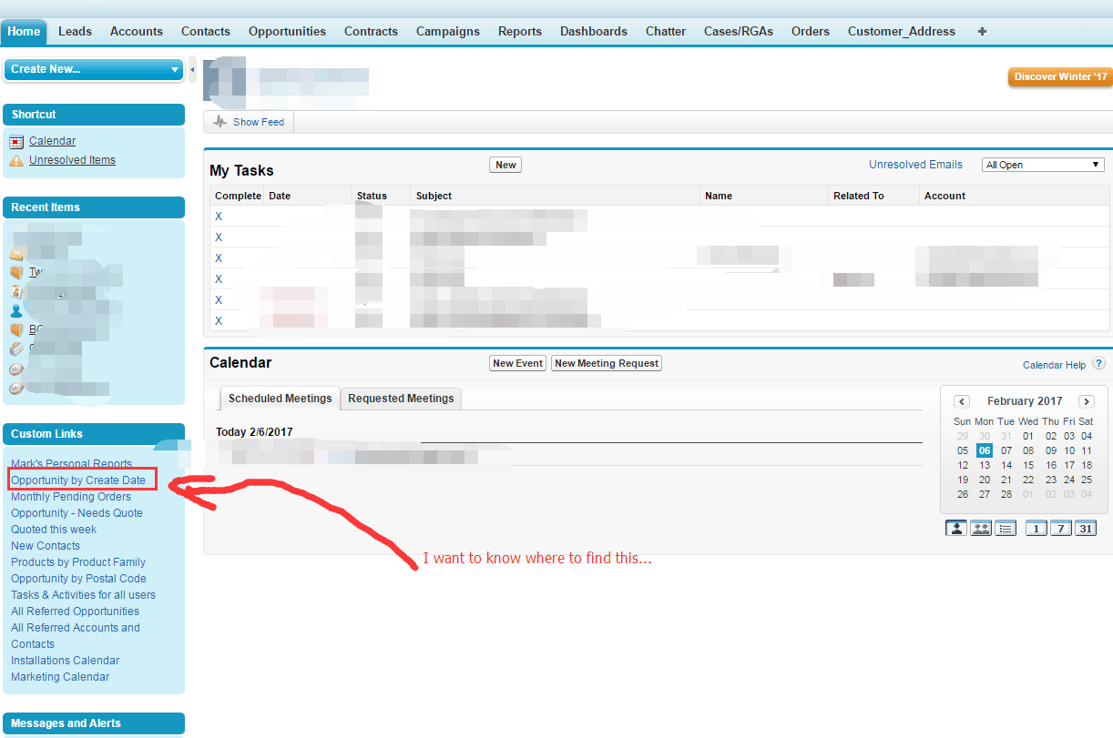Sort tasks by Subject column header
Screen dimensions: 1113x738
(434, 196)
